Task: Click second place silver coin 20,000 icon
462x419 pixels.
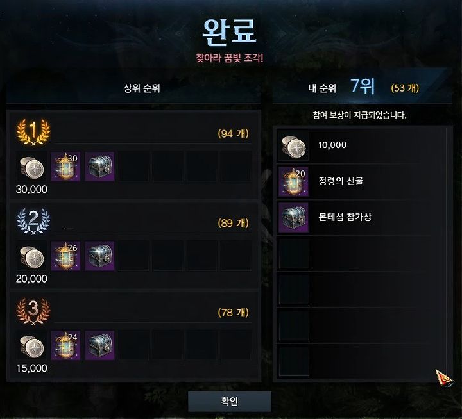Action: 31,256
